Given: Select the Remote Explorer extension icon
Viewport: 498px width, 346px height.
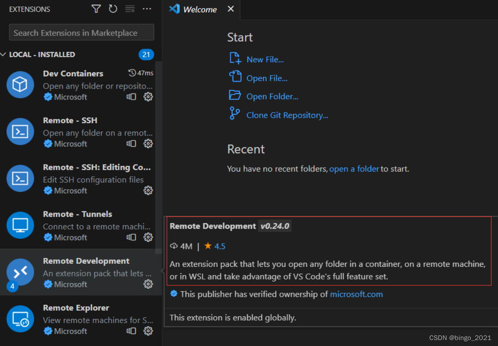Looking at the screenshot, I should 20,318.
